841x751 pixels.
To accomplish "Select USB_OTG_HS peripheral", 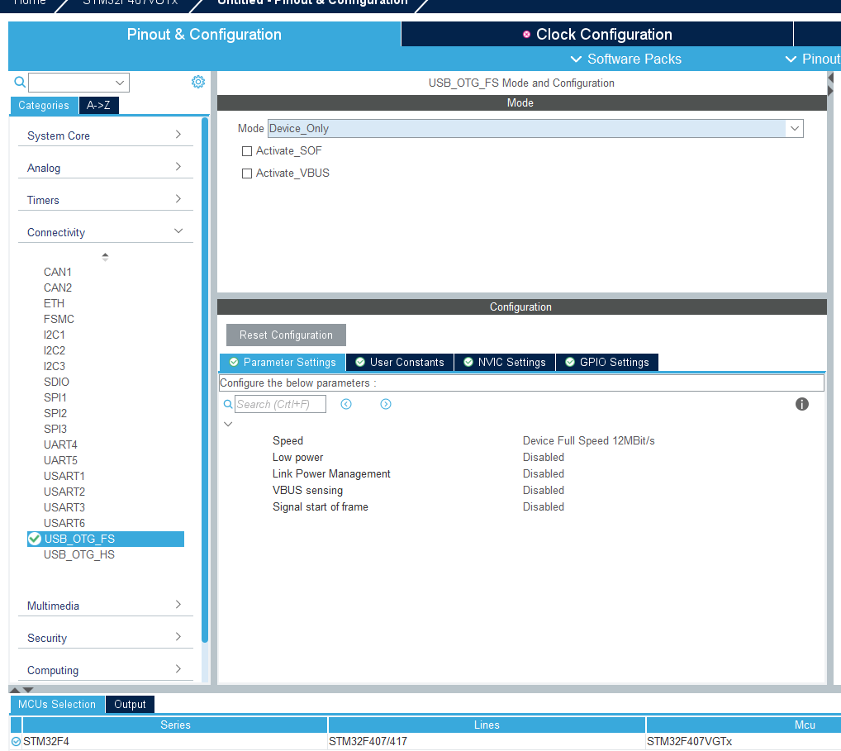I will [78, 554].
